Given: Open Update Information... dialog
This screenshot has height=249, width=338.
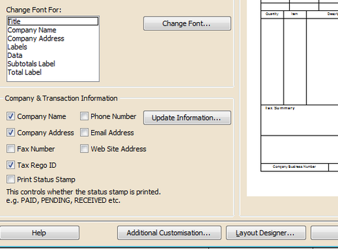Looking at the screenshot, I should tap(187, 118).
